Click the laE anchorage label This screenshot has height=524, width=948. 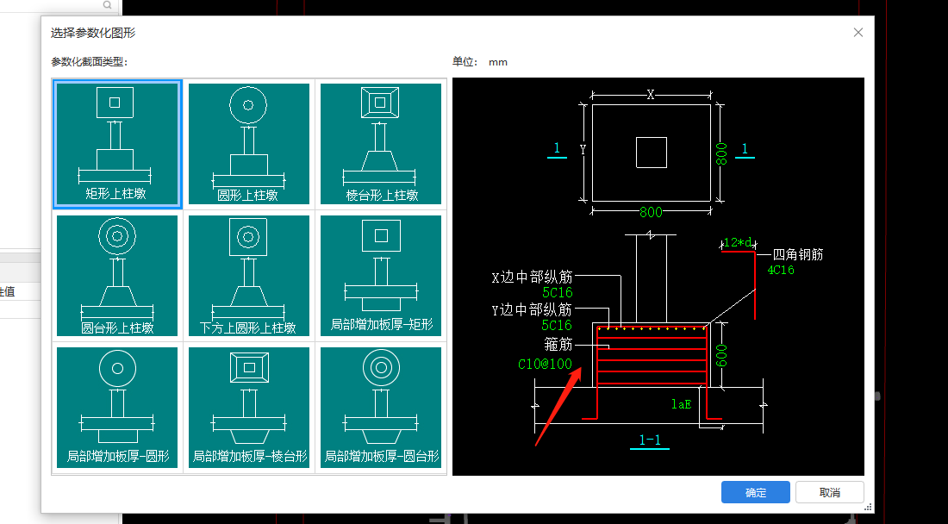tap(682, 404)
